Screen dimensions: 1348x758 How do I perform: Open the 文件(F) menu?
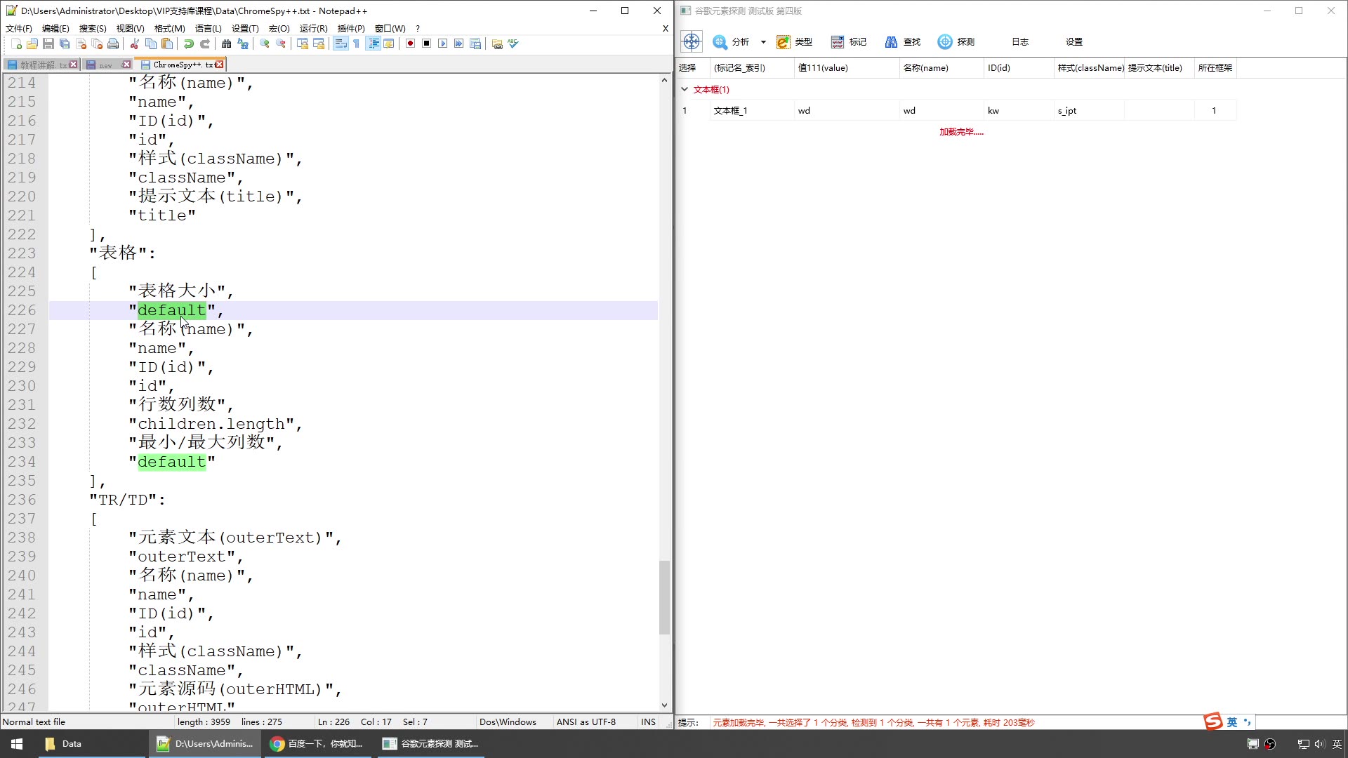(x=19, y=29)
